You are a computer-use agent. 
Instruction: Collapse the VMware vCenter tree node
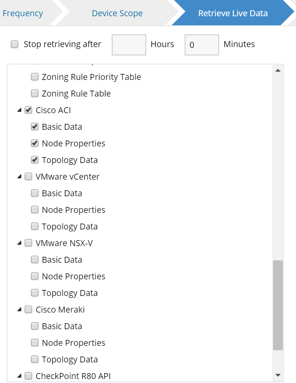(19, 177)
